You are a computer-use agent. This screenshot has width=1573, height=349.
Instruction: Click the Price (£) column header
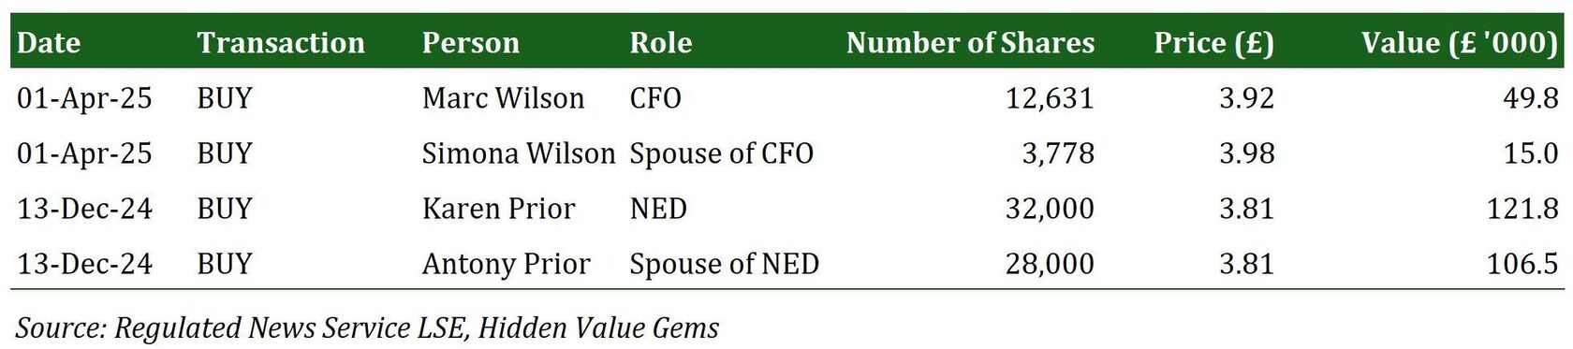[x=1213, y=43]
